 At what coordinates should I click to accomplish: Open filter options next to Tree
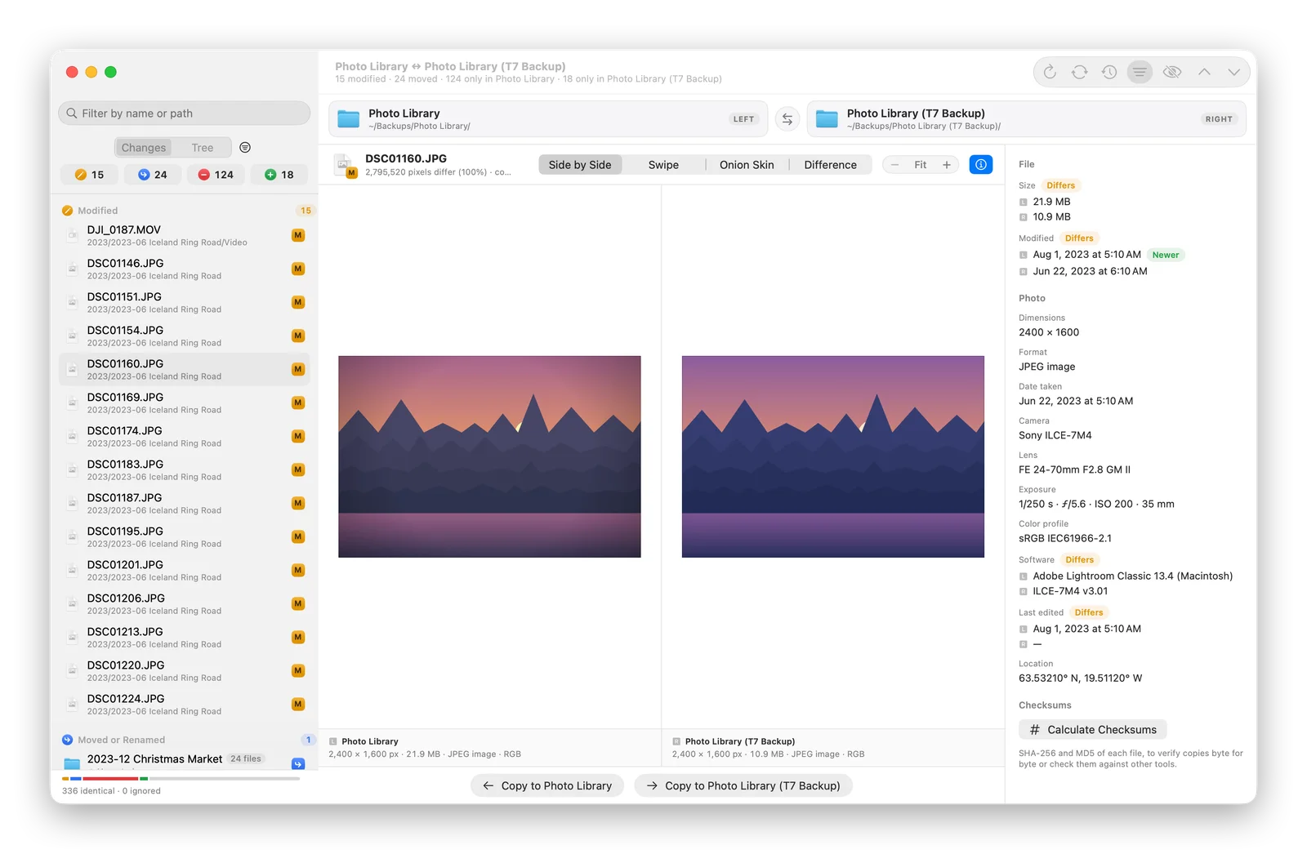[x=245, y=148]
